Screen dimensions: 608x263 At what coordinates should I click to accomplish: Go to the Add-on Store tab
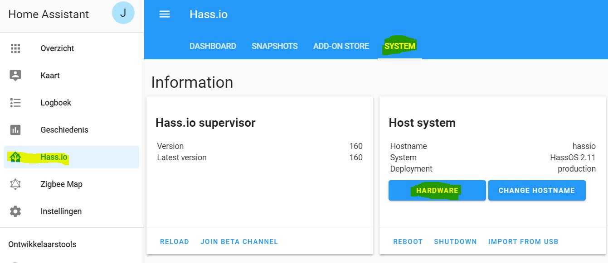341,46
